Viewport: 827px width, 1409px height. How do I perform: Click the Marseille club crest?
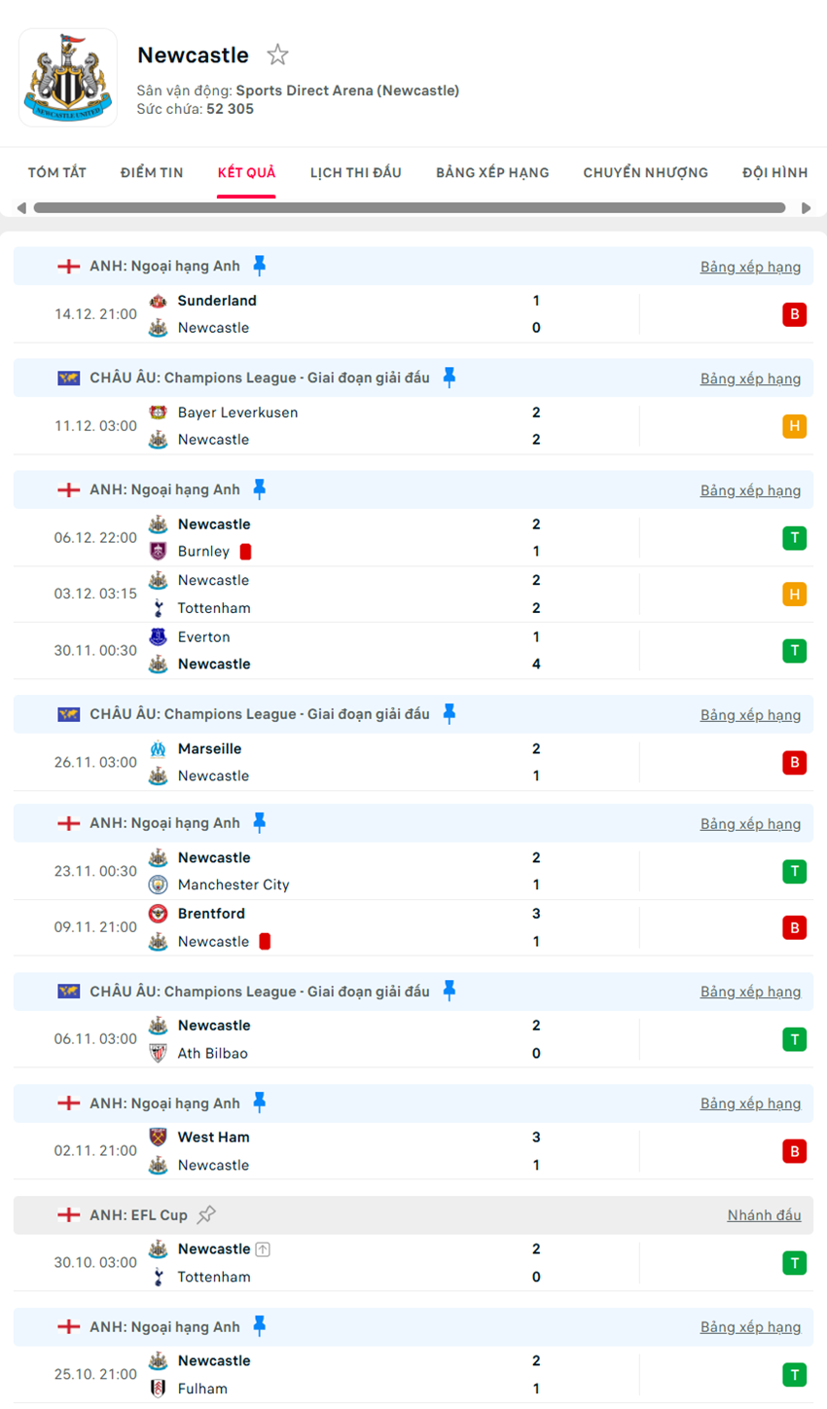[x=158, y=748]
